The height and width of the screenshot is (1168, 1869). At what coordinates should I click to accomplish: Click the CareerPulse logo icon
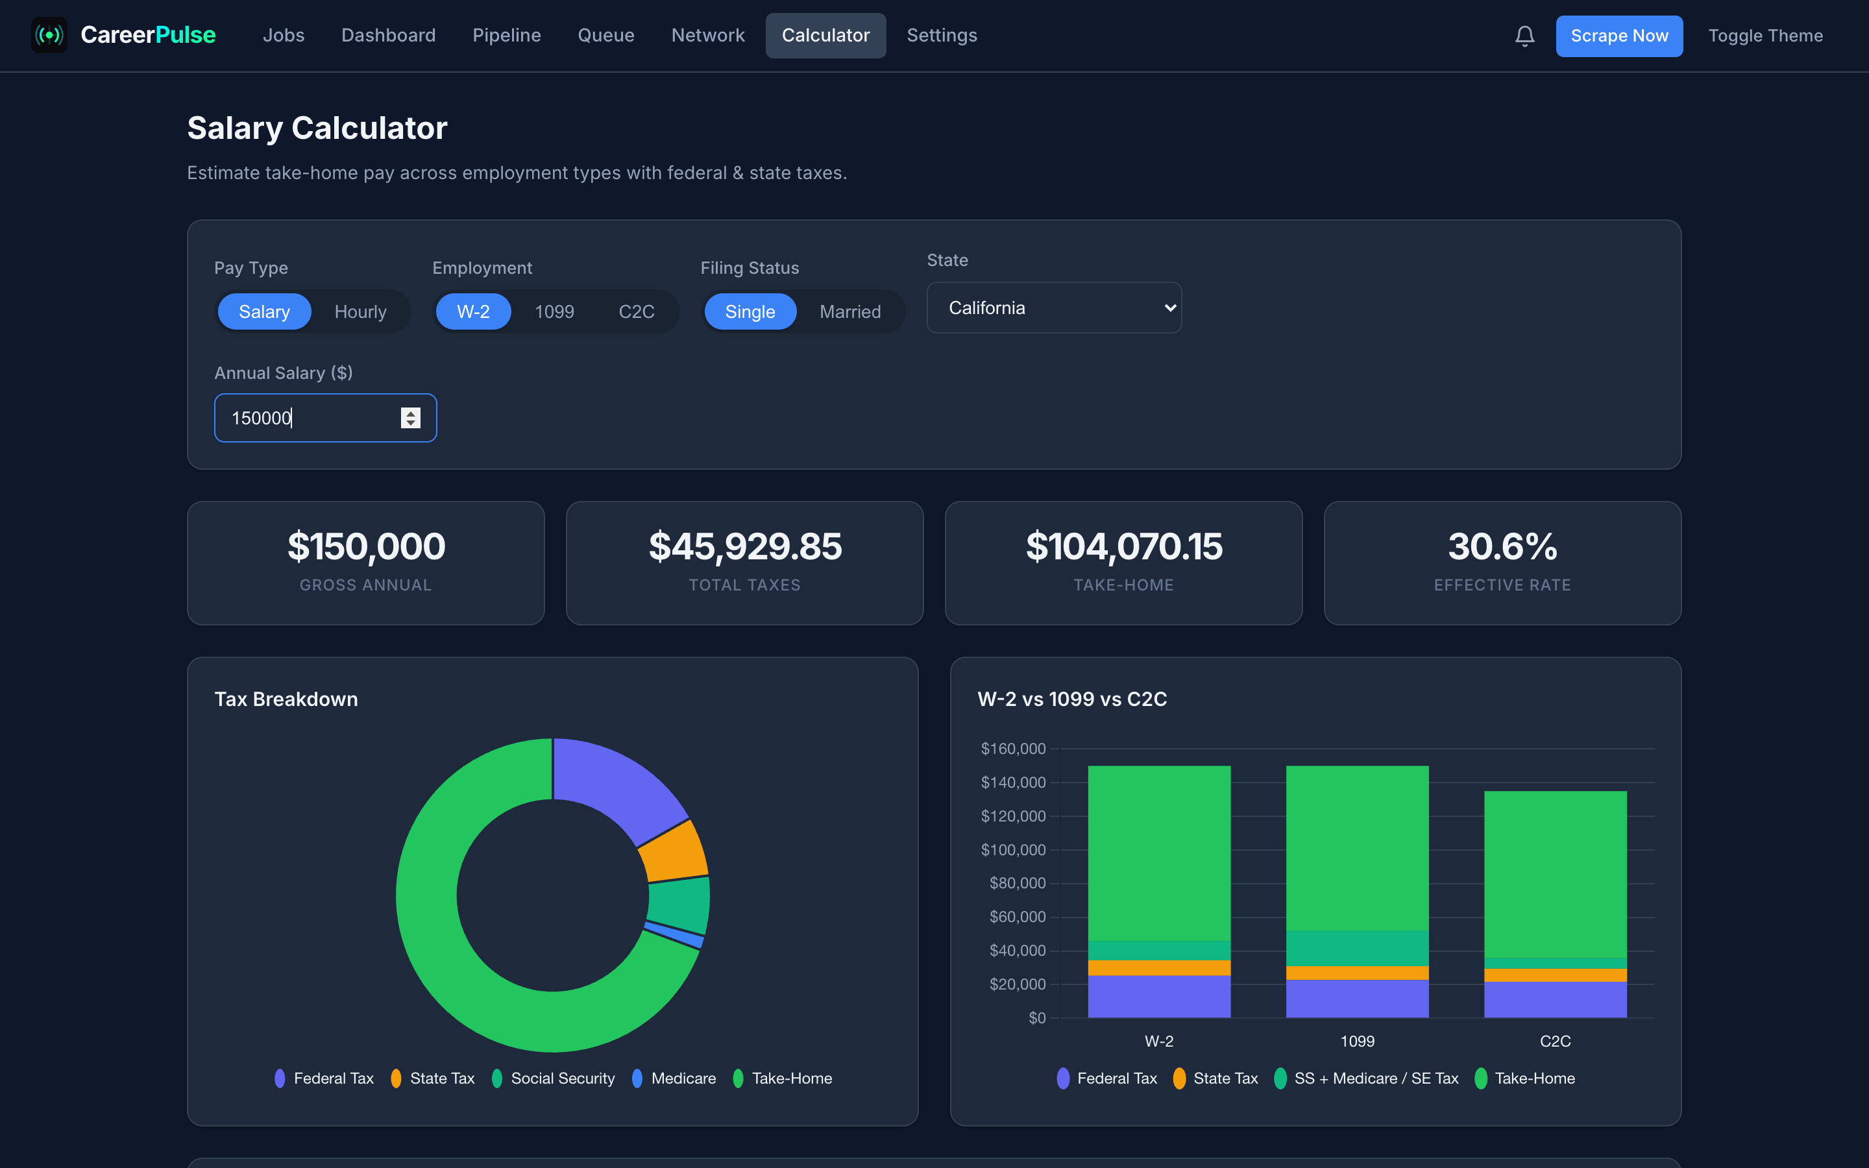pos(49,36)
